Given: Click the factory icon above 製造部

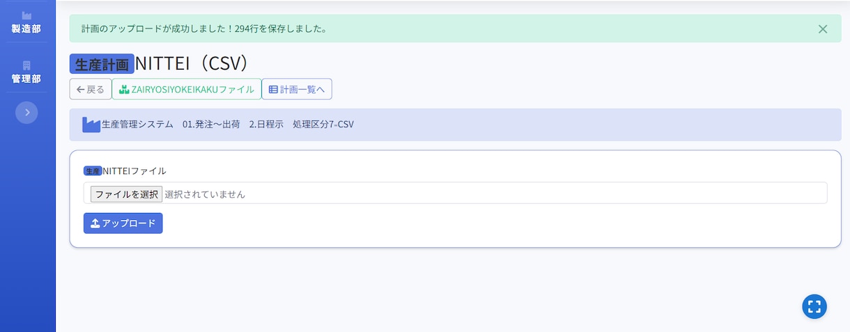Looking at the screenshot, I should 26,15.
